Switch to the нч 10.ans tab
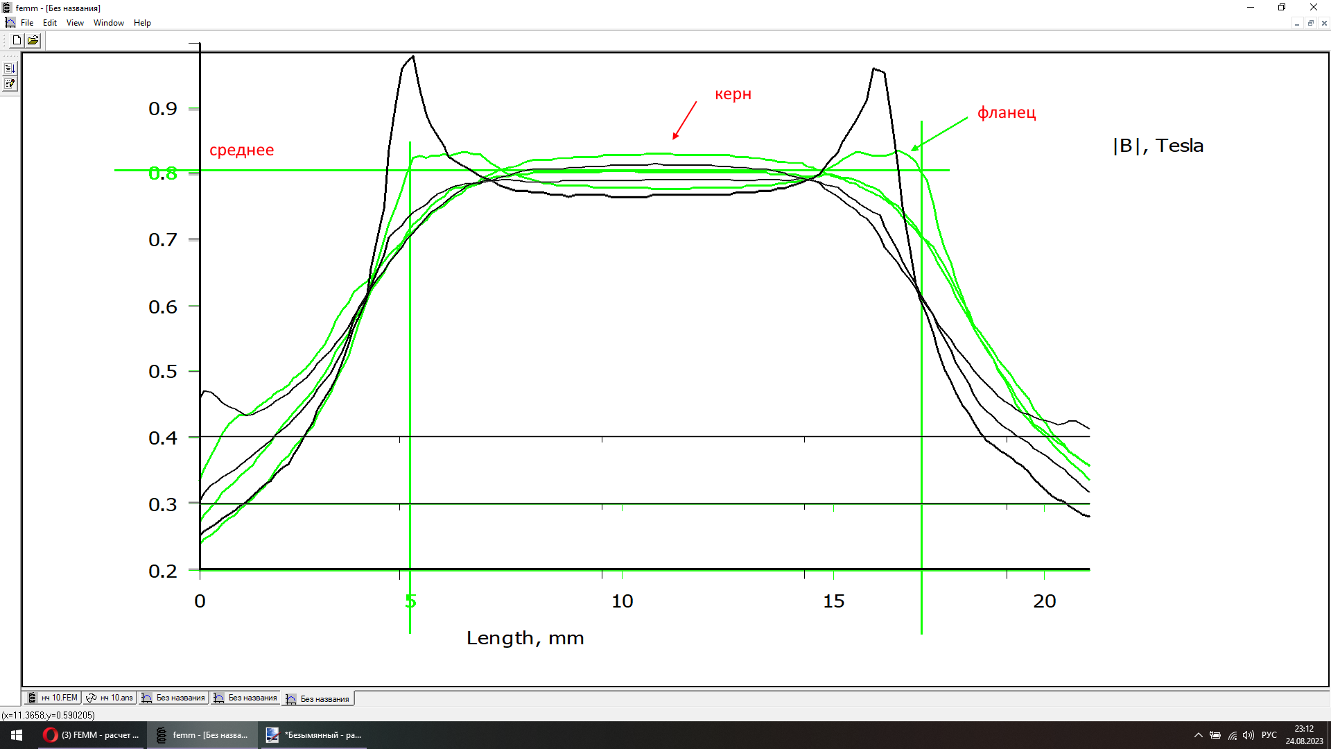 (x=110, y=698)
